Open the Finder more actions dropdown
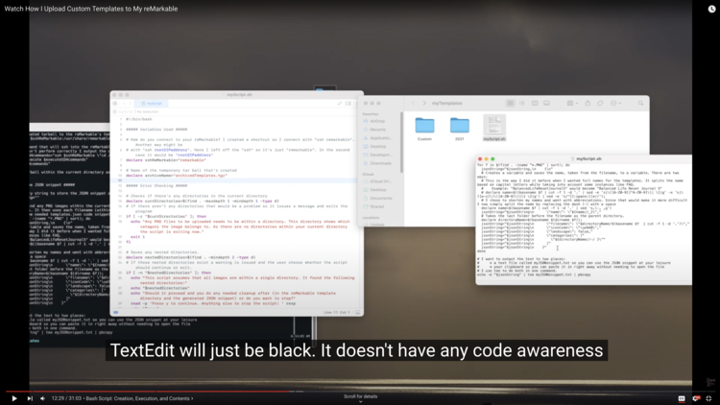 pos(615,104)
